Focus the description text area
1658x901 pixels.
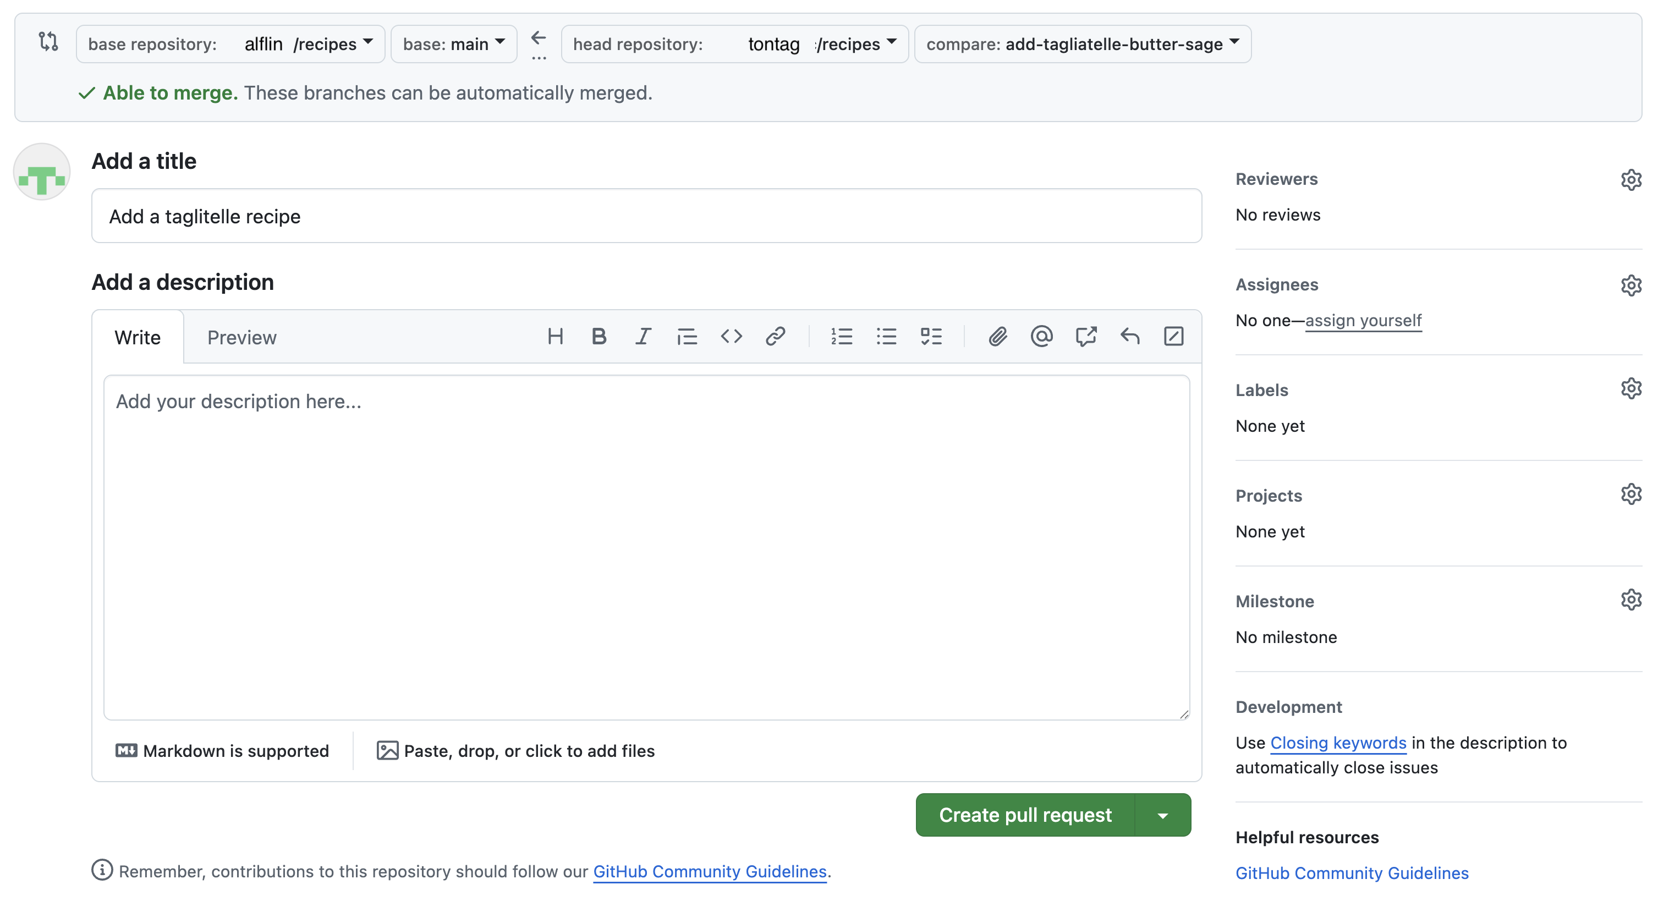(x=646, y=548)
